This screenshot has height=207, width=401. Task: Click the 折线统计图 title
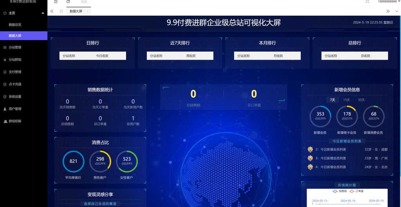click(x=347, y=185)
